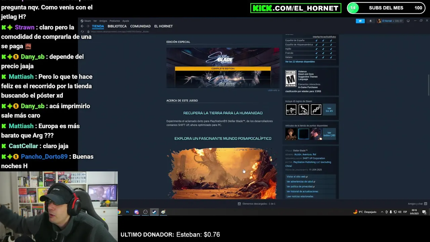
Task: Open the first points shop character avatar item
Action: coord(291,134)
